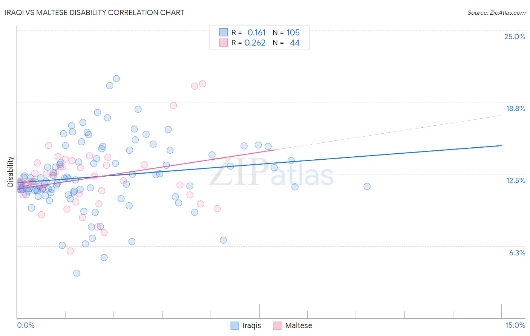Click the chart title text
Viewport: 530px width, 336px height.
(x=95, y=12)
